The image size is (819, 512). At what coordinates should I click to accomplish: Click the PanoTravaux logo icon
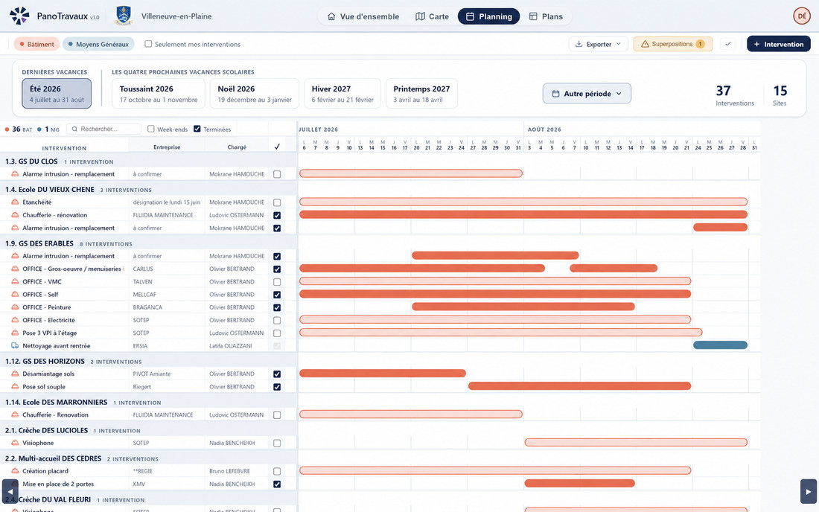(x=19, y=16)
